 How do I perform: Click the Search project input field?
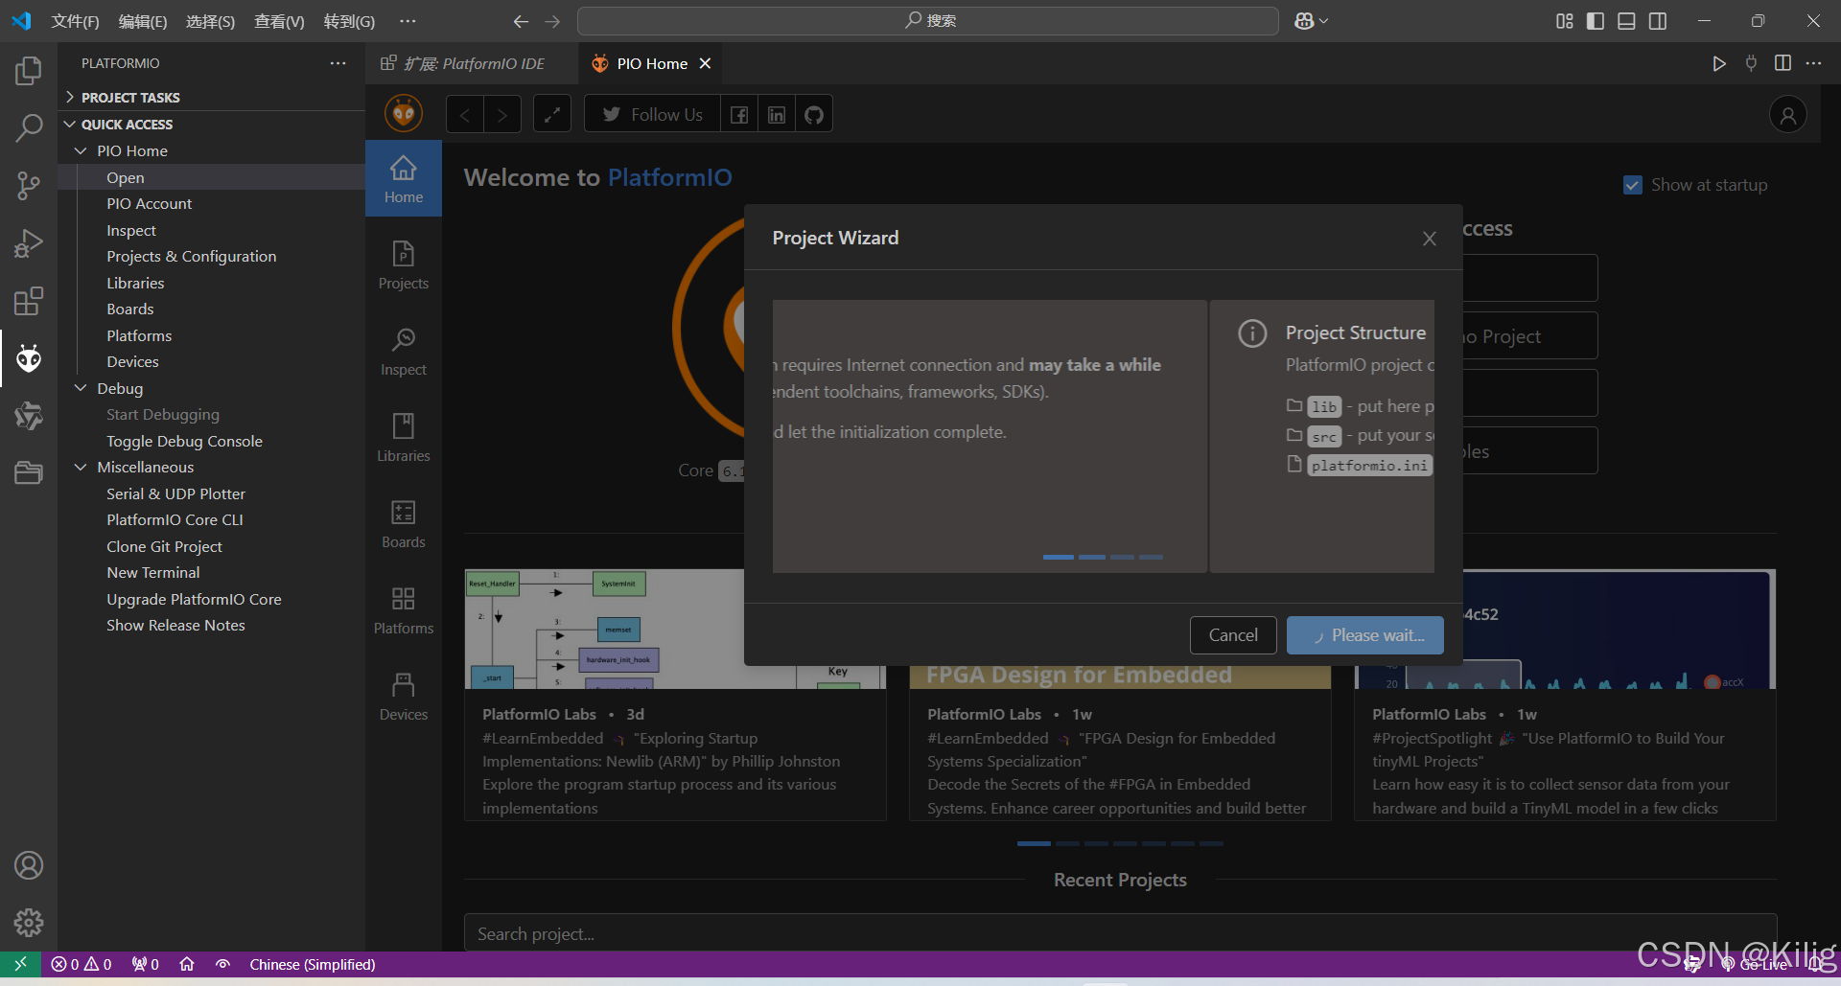(1120, 933)
